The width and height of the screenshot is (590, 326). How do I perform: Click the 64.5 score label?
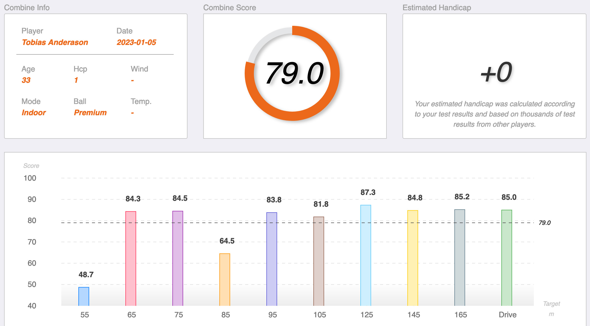coord(227,241)
